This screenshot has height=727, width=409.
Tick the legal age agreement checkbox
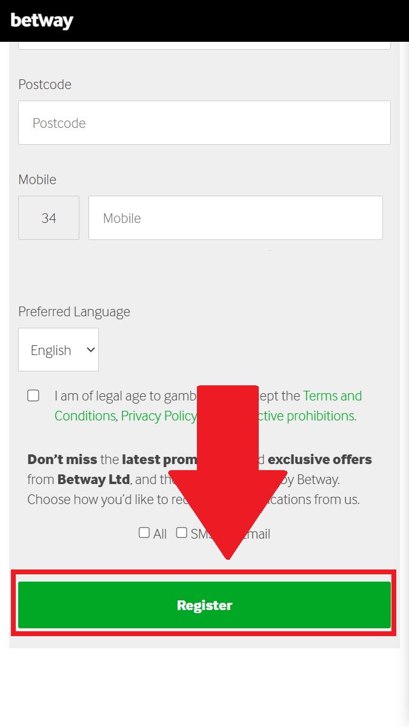click(x=33, y=396)
